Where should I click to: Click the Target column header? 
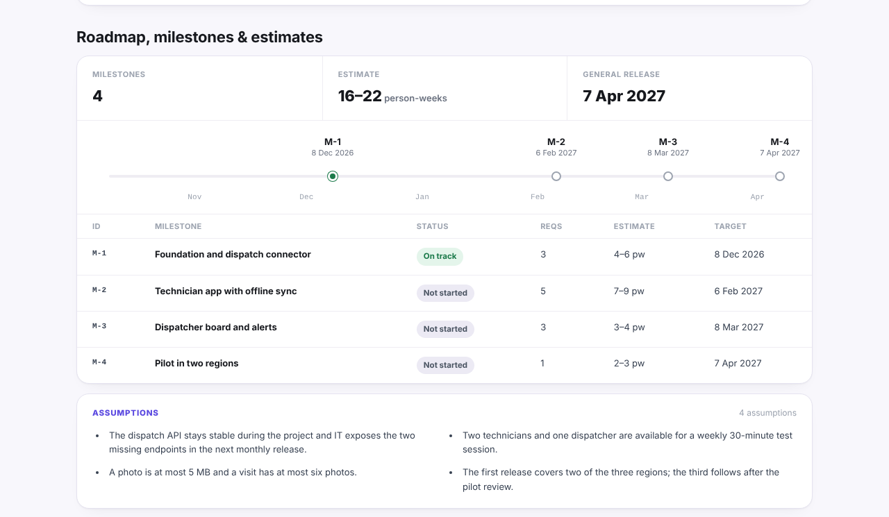(731, 226)
